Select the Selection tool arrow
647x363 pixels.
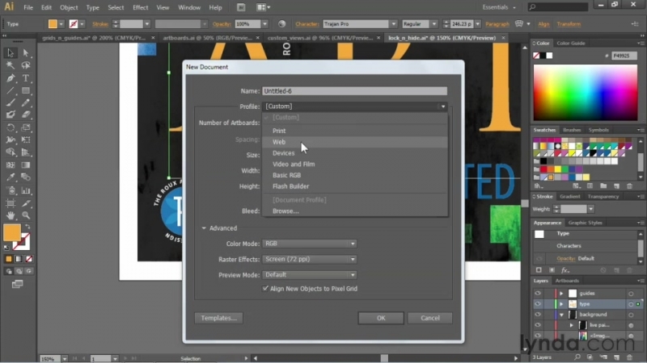coord(11,52)
